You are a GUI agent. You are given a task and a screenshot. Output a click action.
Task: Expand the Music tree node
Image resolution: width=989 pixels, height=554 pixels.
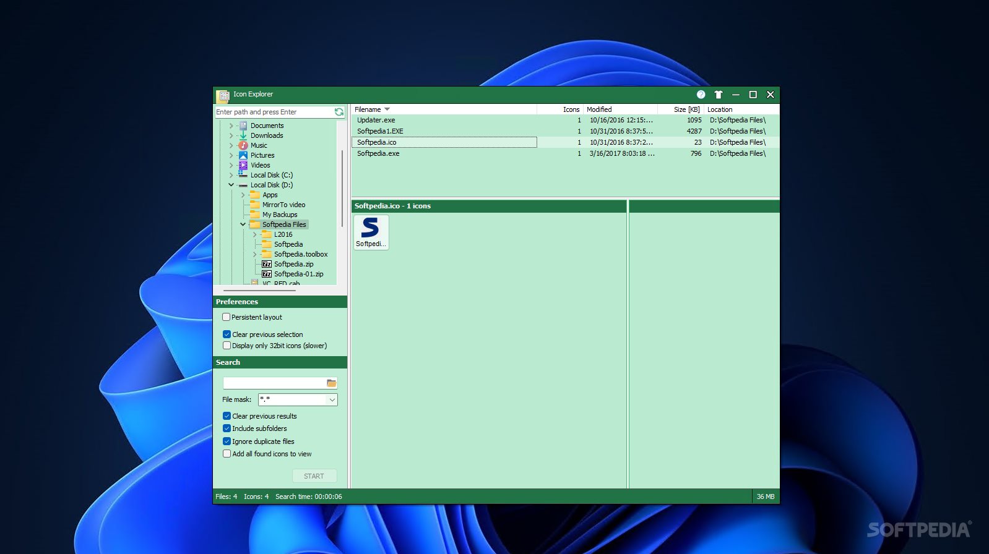[x=231, y=145]
